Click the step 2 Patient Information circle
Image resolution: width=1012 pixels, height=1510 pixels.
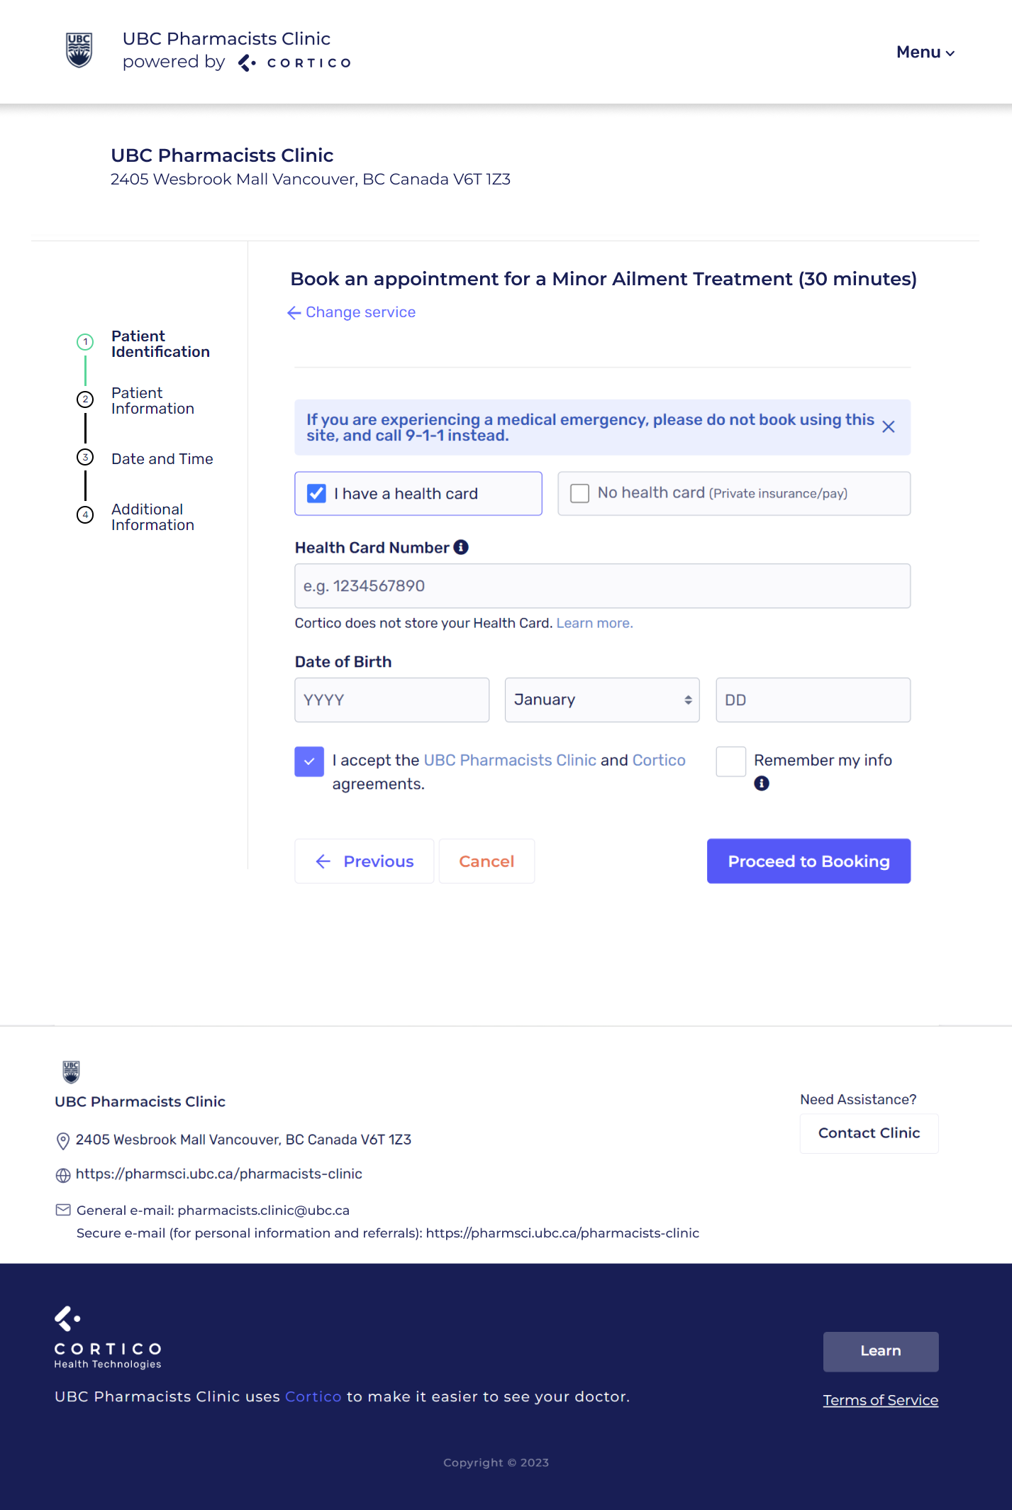tap(85, 399)
